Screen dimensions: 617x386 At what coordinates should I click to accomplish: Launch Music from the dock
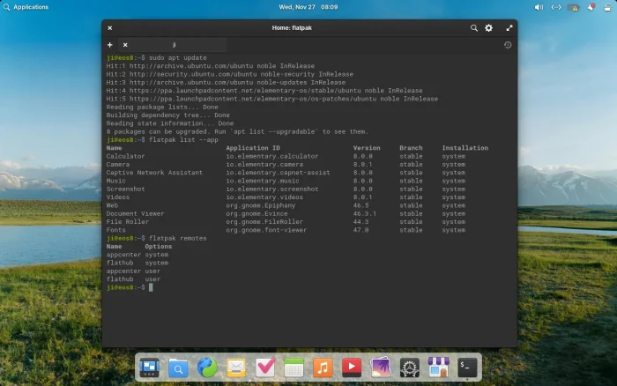[x=323, y=367]
